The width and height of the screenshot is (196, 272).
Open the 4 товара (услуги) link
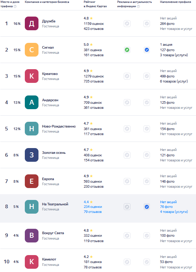(174, 212)
